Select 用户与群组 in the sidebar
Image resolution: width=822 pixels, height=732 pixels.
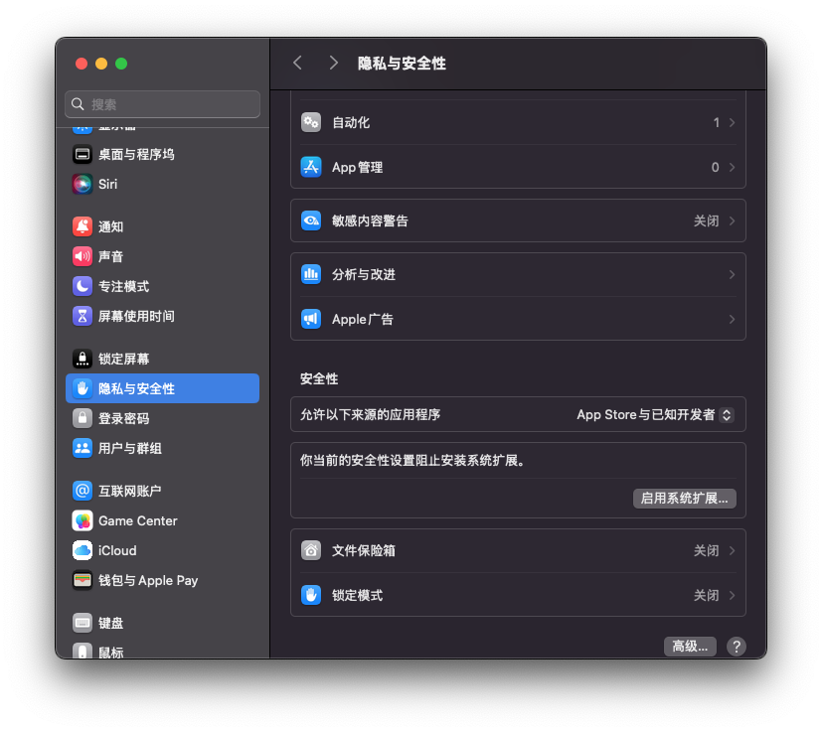tap(129, 448)
